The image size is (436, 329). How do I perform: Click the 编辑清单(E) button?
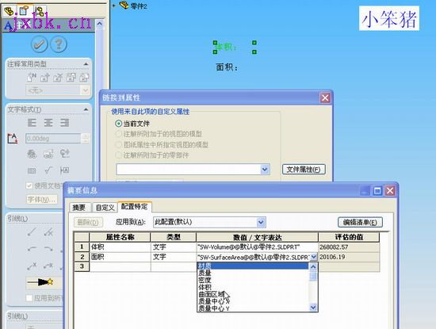(x=360, y=222)
